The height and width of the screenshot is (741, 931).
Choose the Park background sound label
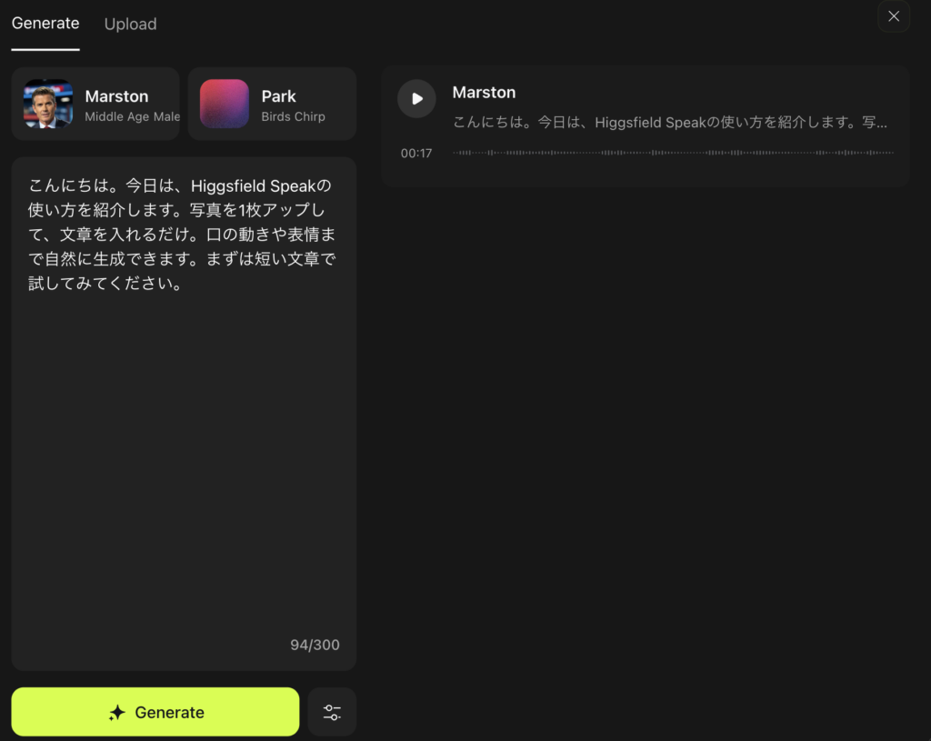pyautogui.click(x=278, y=96)
